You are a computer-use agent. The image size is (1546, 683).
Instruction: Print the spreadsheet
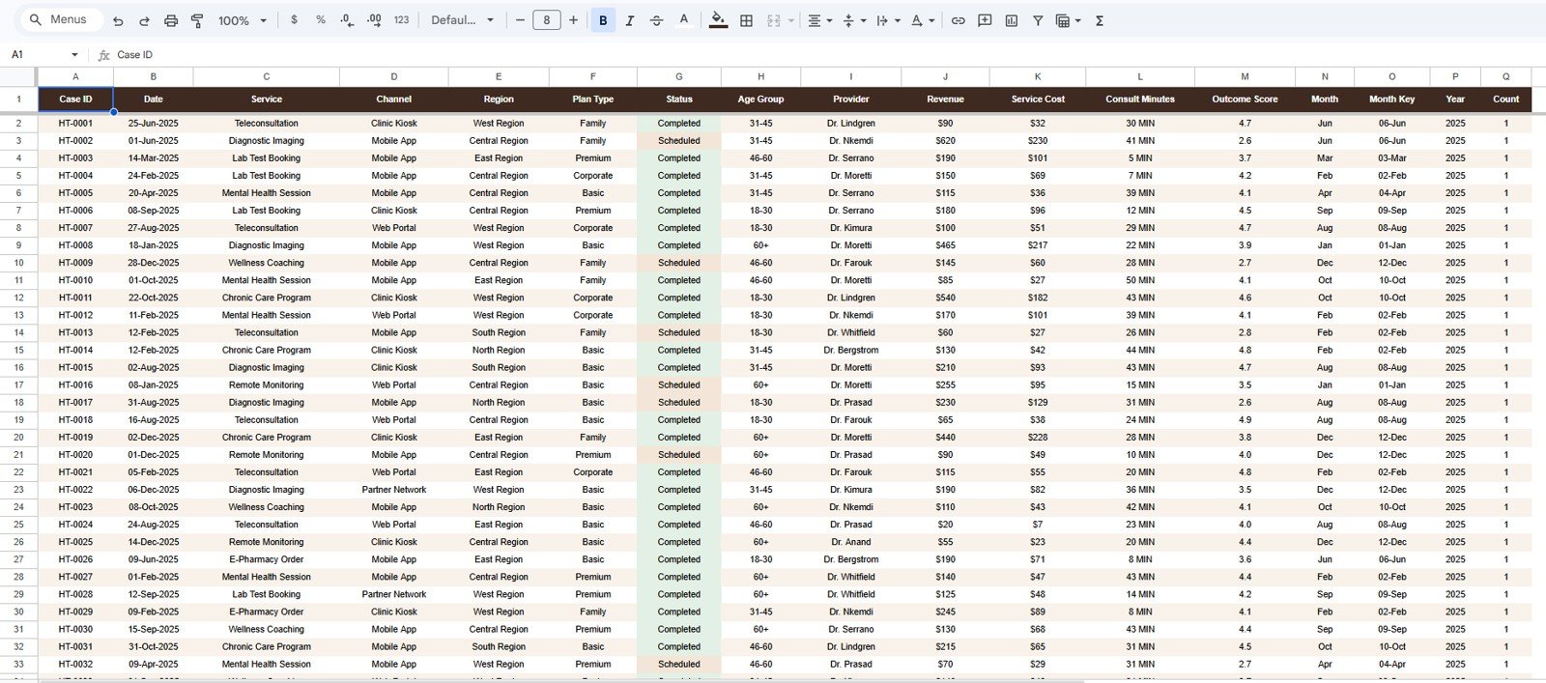[x=171, y=20]
